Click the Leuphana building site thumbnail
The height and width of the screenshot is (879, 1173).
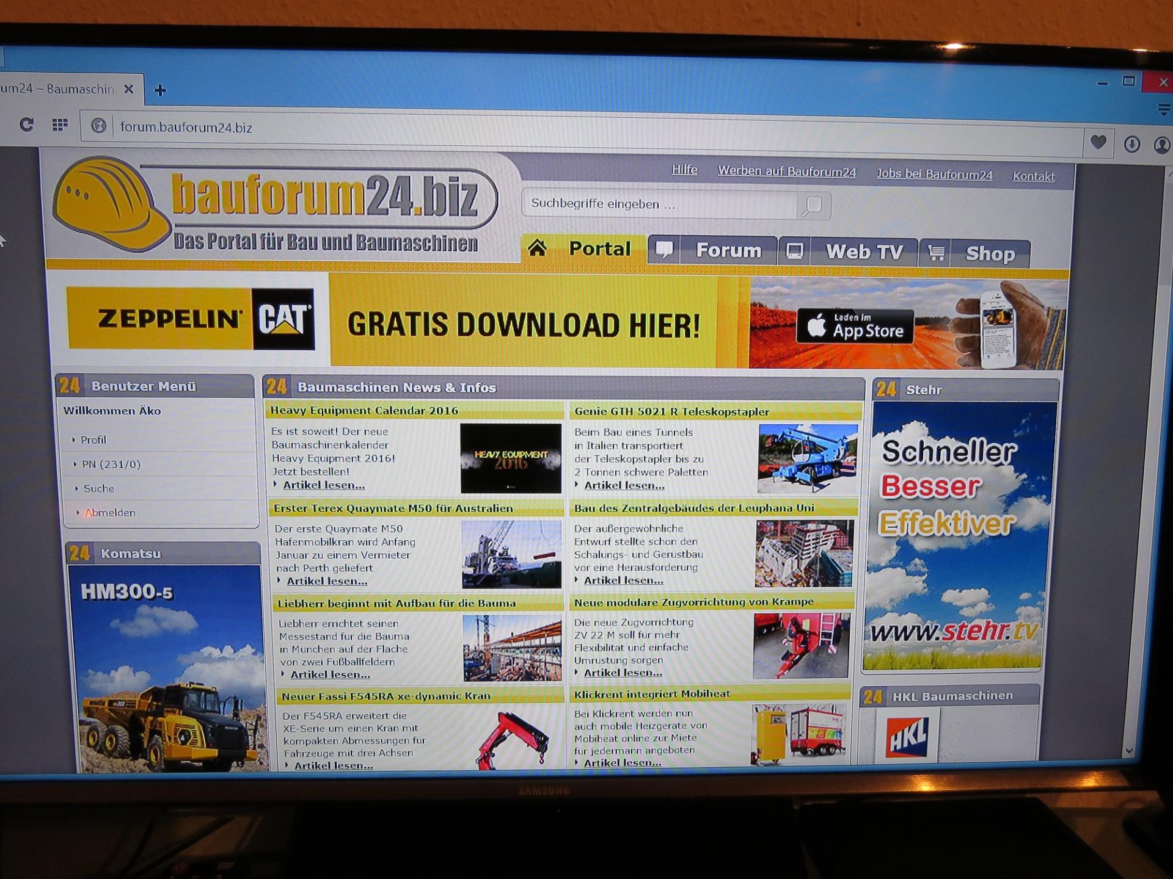pos(804,554)
